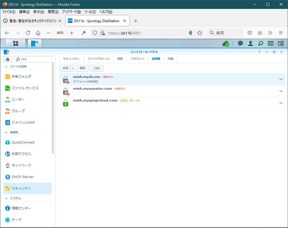288x228 pixels.
Task: Select the mish.myqnapcloud.com certificate row
Action: click(172, 103)
